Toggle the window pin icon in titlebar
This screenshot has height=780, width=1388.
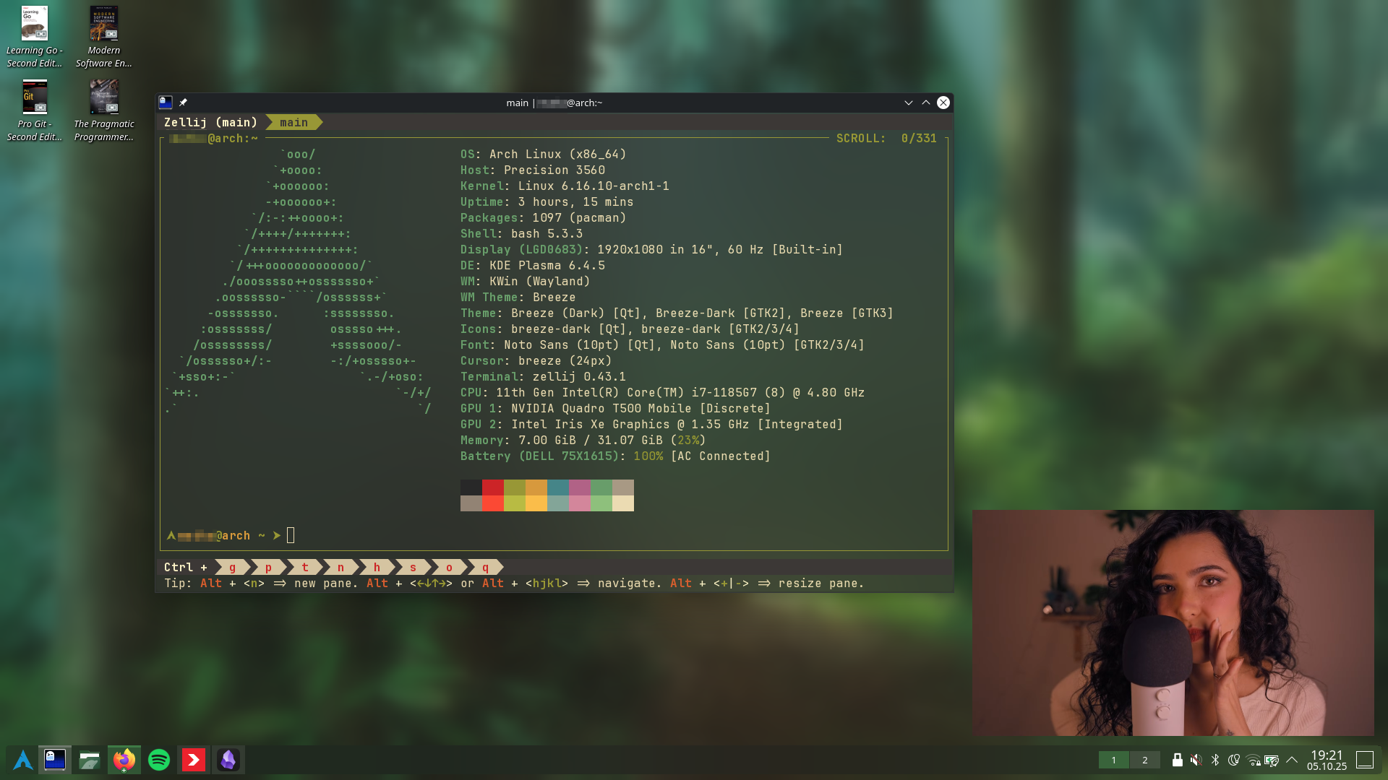pos(183,103)
